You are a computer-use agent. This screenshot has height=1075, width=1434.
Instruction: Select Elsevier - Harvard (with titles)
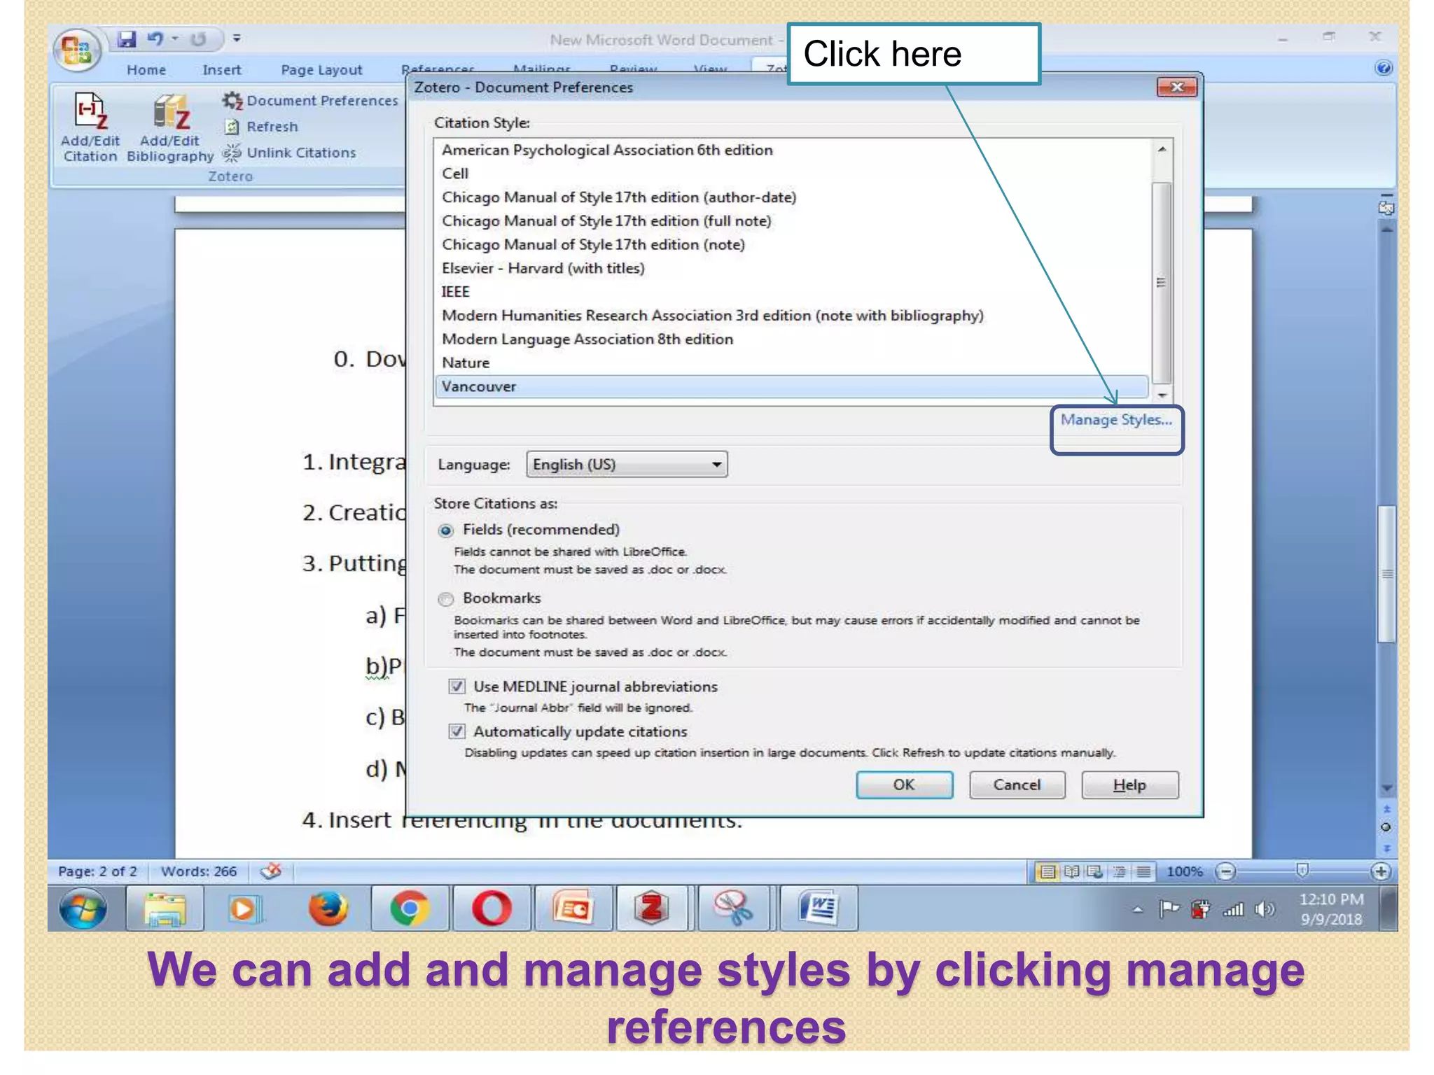point(792,268)
